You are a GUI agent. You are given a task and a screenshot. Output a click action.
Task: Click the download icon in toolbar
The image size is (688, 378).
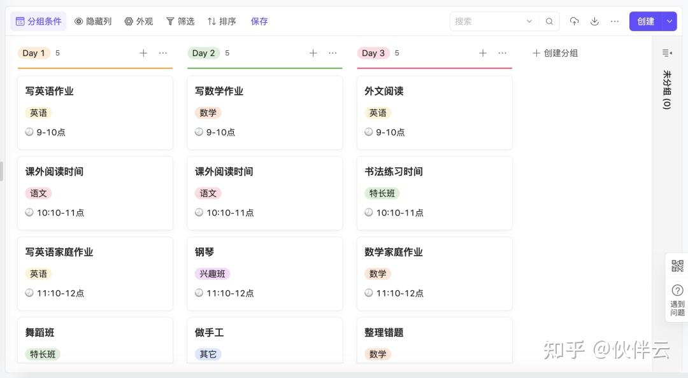594,21
